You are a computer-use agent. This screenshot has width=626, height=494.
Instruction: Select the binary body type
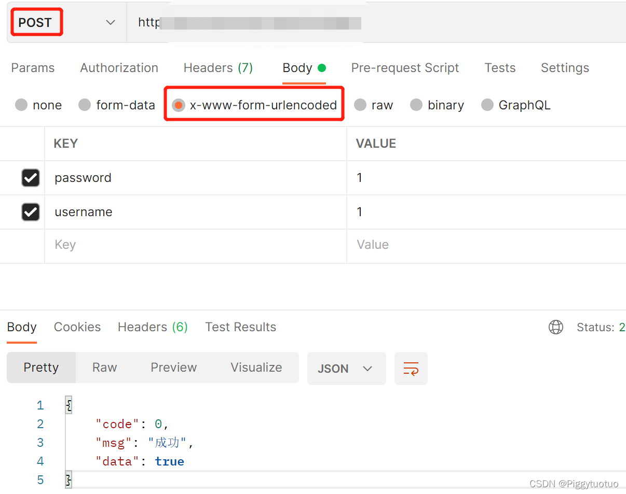point(437,105)
